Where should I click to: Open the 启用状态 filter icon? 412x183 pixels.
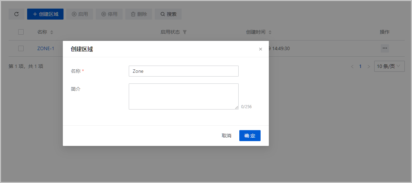(184, 32)
